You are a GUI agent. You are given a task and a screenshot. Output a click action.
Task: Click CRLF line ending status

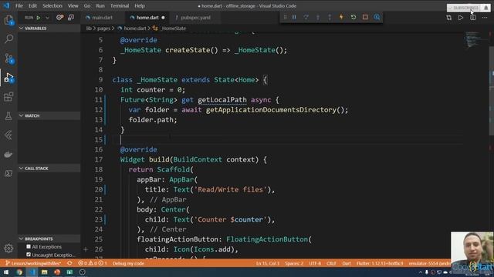pyautogui.click(x=331, y=263)
